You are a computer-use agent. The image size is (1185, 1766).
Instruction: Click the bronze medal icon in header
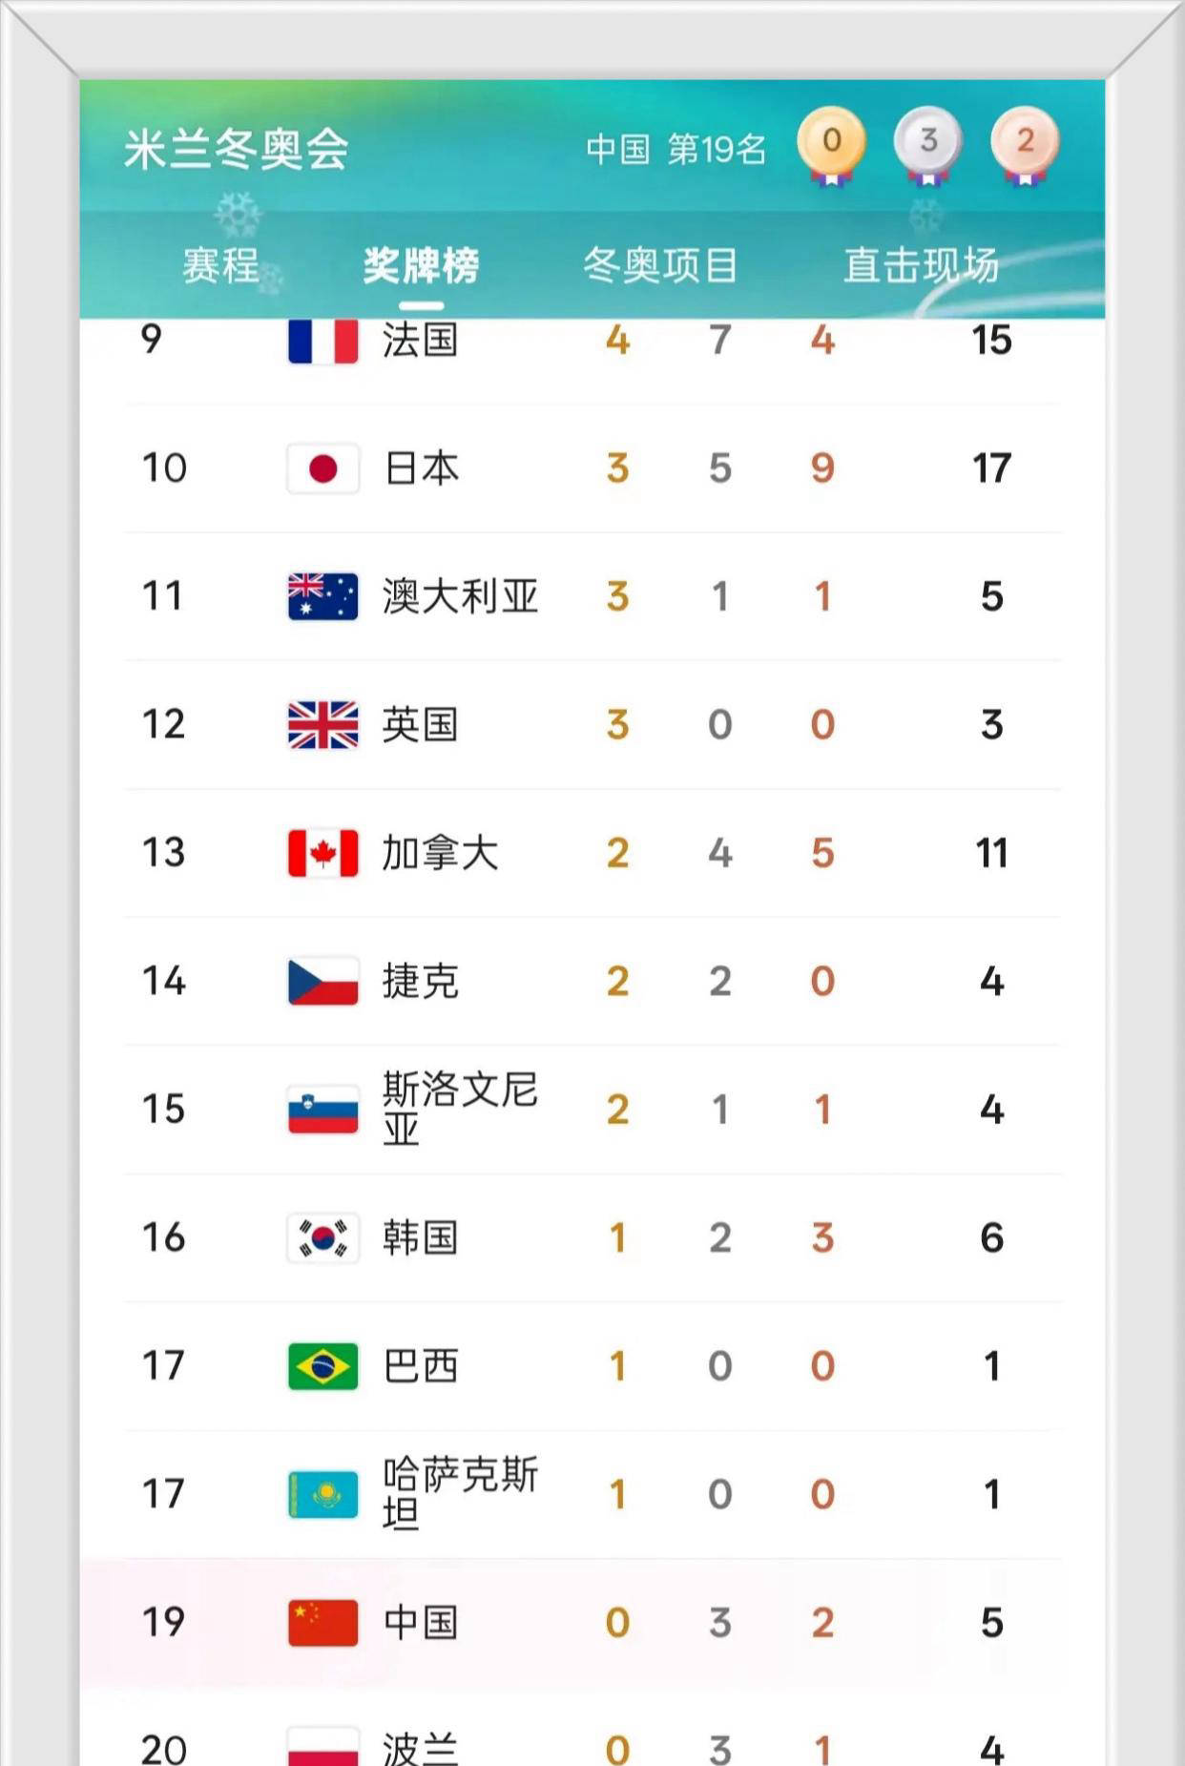1026,144
